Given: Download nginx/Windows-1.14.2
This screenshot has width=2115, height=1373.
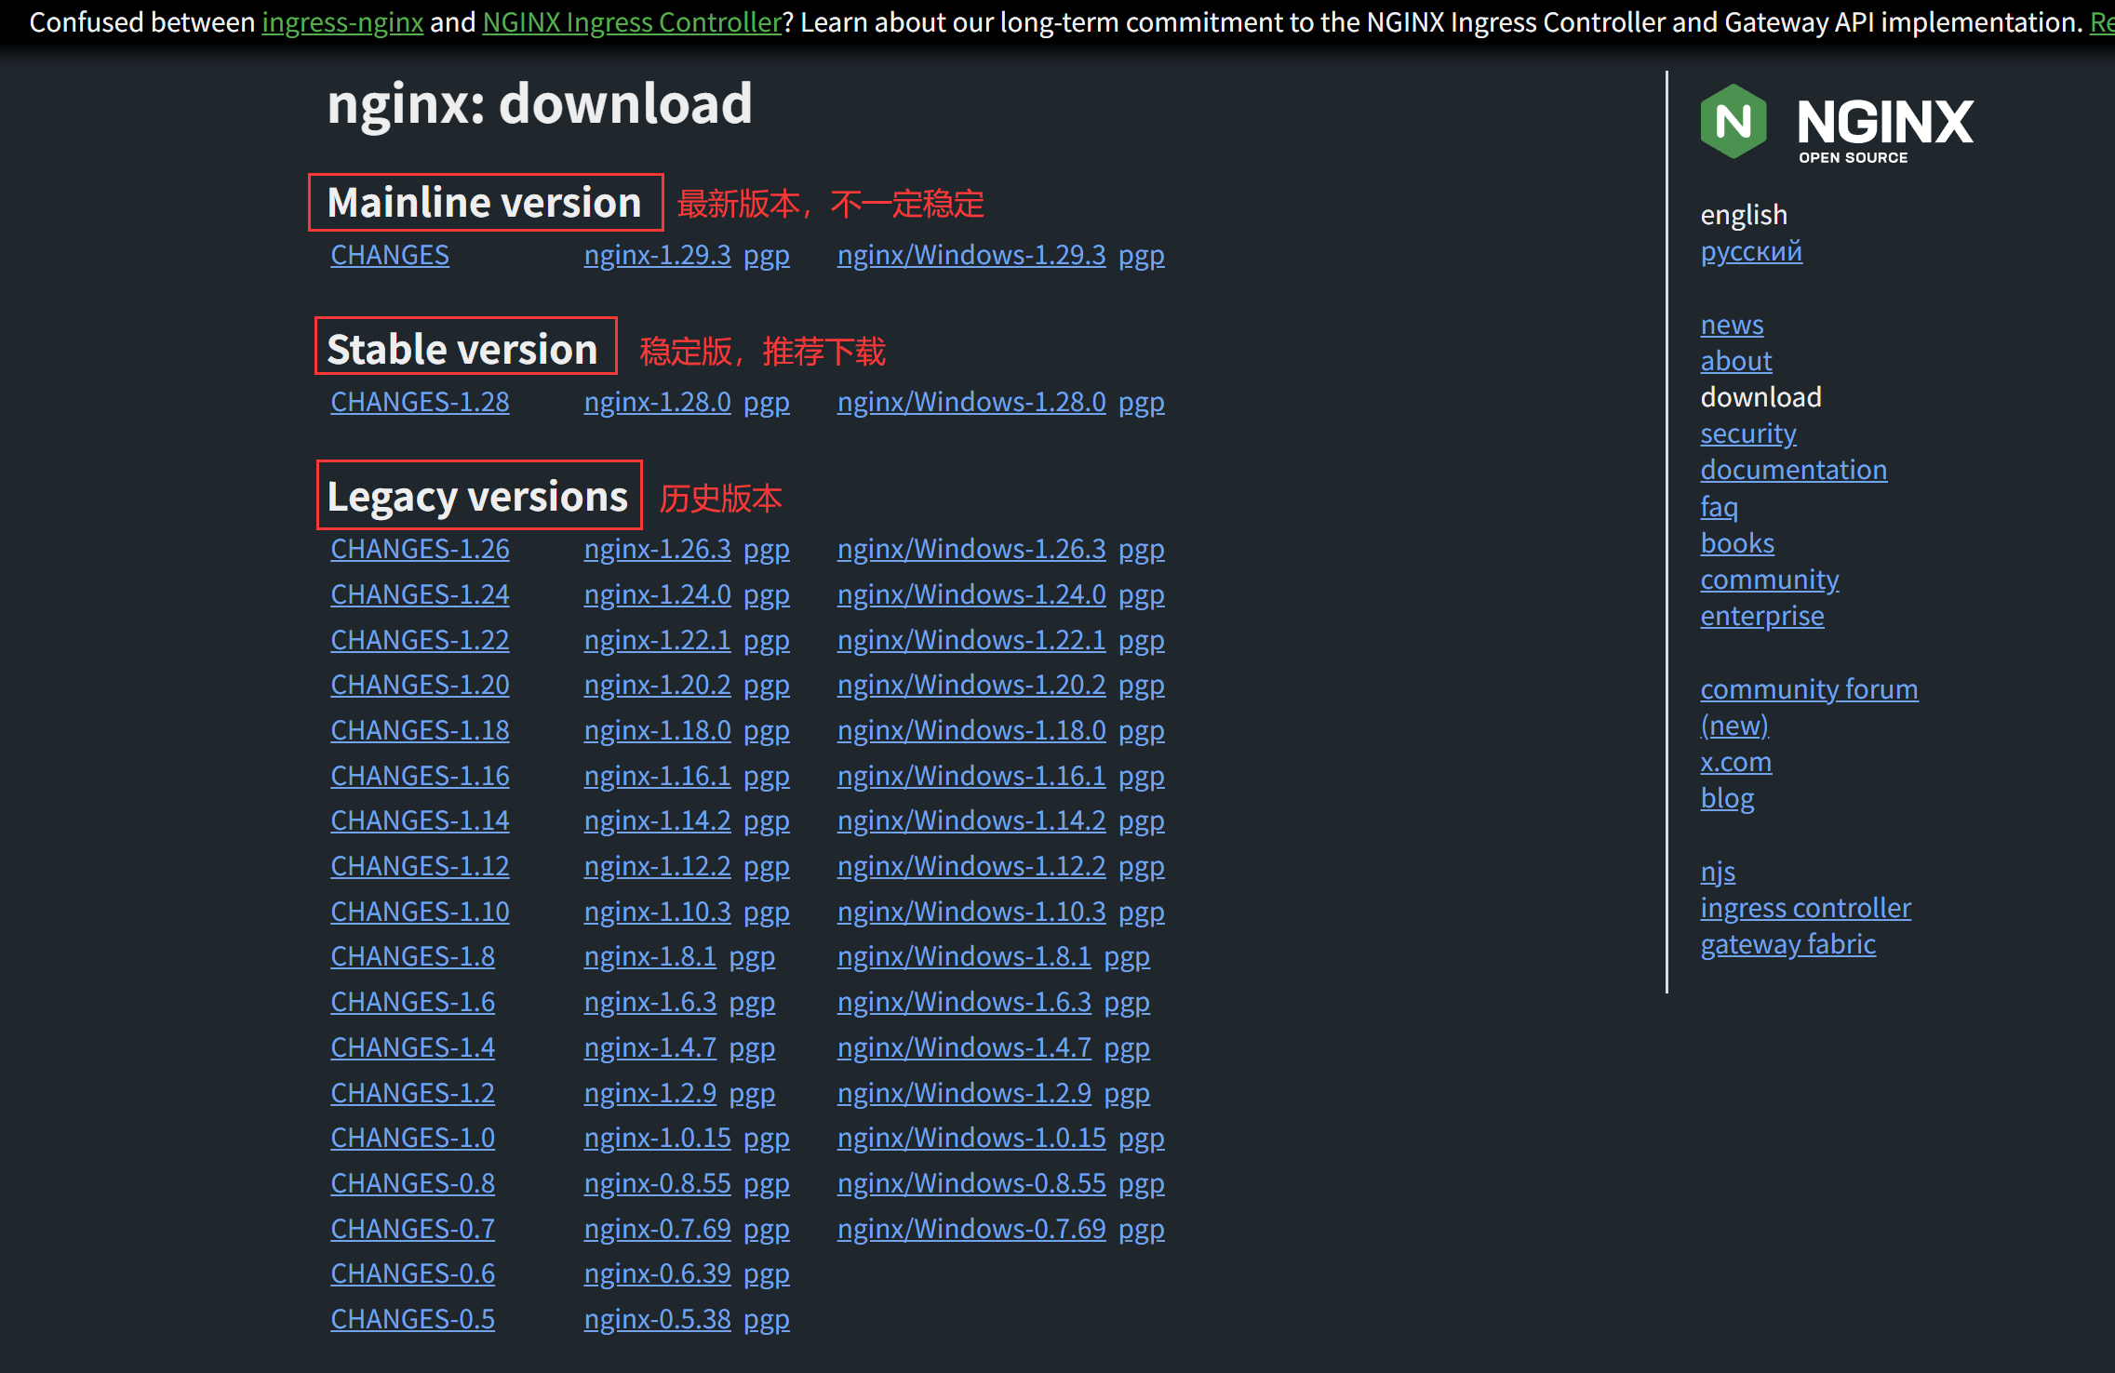Looking at the screenshot, I should click(971, 820).
